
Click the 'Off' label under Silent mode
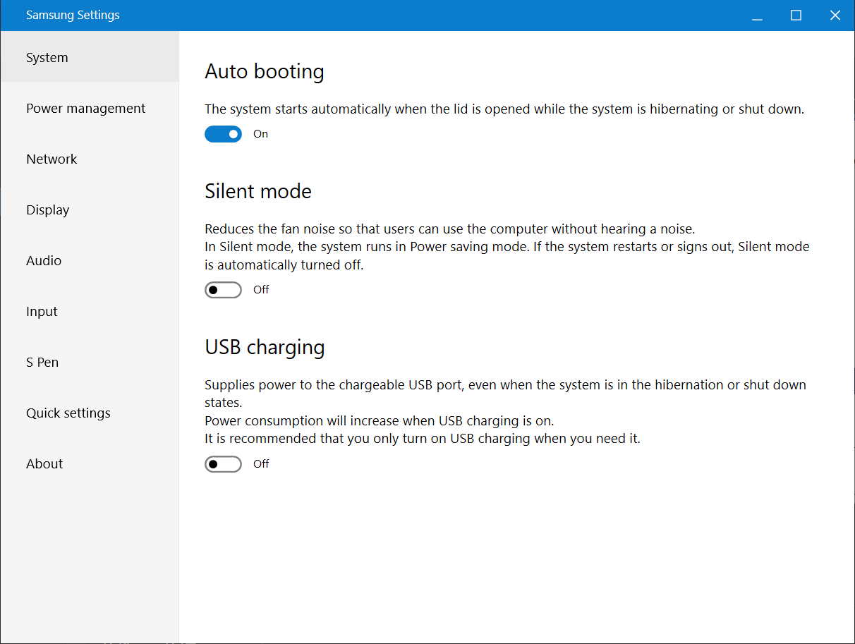coord(261,290)
